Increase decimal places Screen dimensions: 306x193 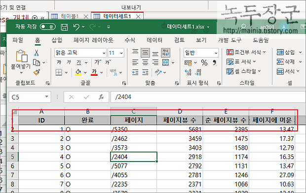(x=188, y=72)
